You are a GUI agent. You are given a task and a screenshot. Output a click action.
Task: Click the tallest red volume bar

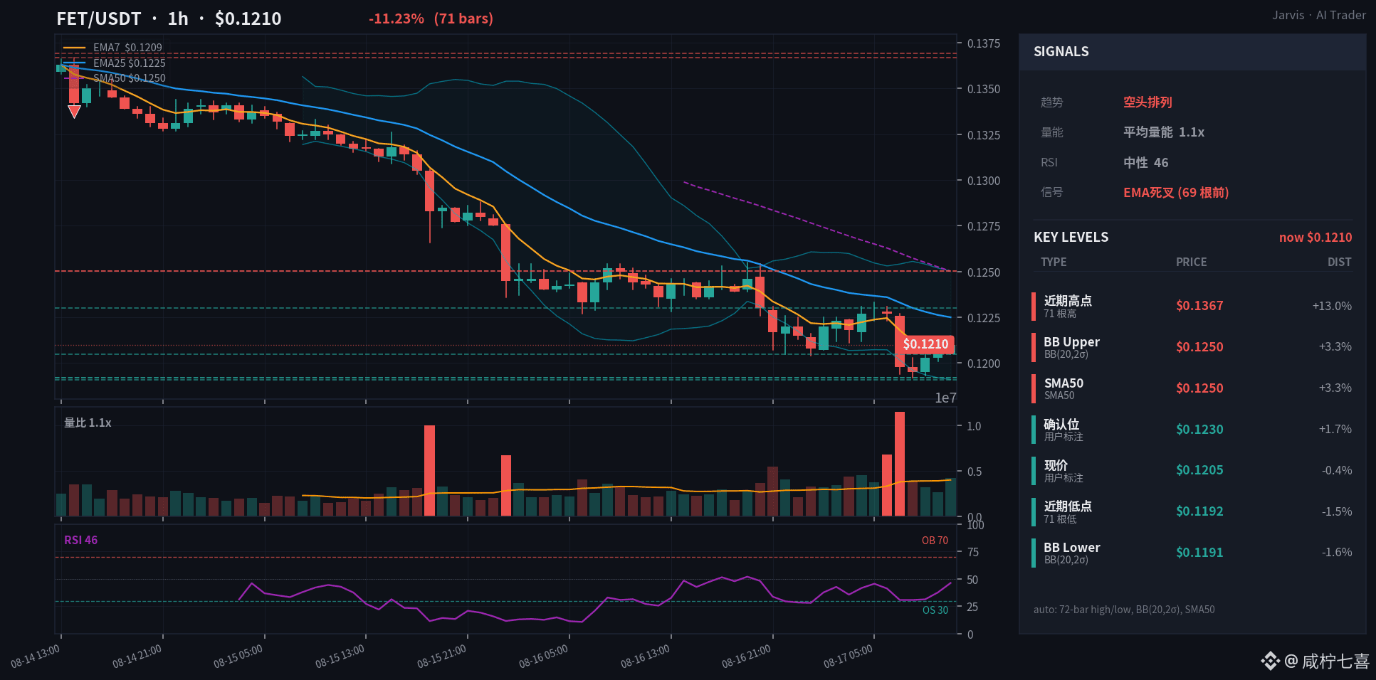(900, 464)
